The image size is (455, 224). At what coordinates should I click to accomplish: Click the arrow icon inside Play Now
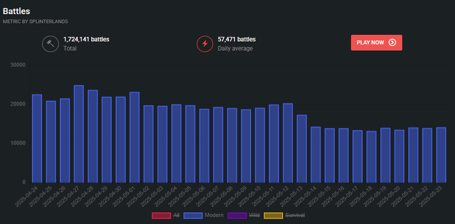[392, 43]
